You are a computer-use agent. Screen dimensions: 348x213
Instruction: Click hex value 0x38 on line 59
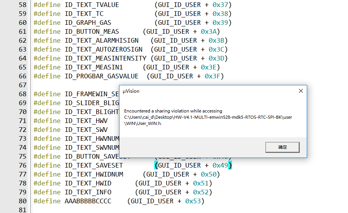220,14
